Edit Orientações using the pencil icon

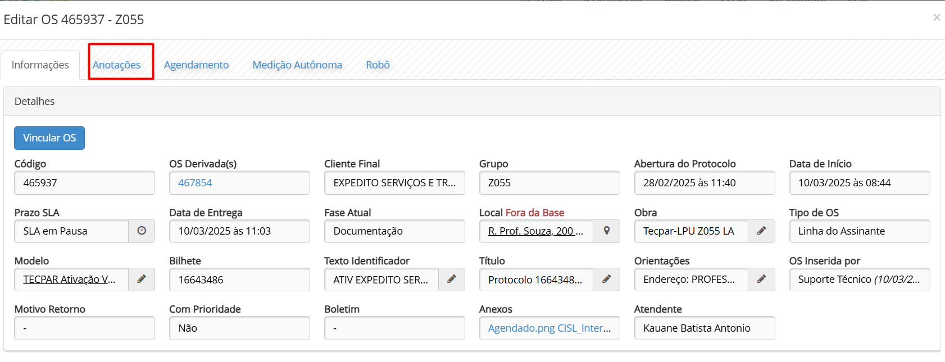[761, 279]
